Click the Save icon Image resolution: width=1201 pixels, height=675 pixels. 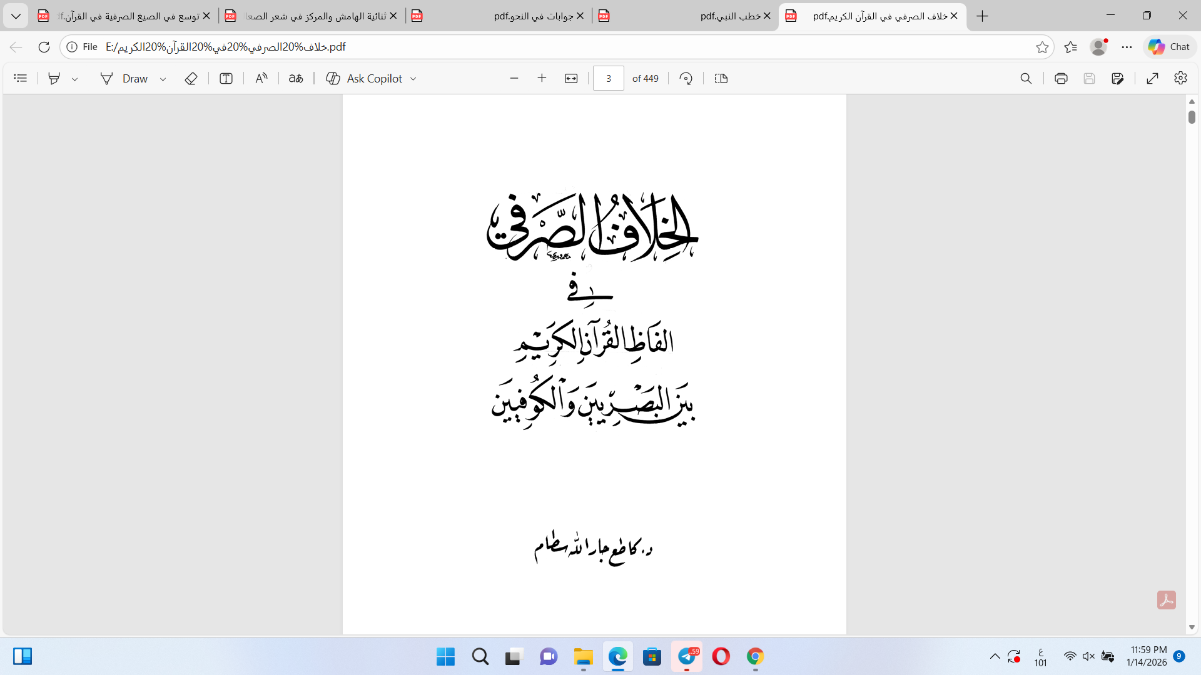[x=1089, y=78]
